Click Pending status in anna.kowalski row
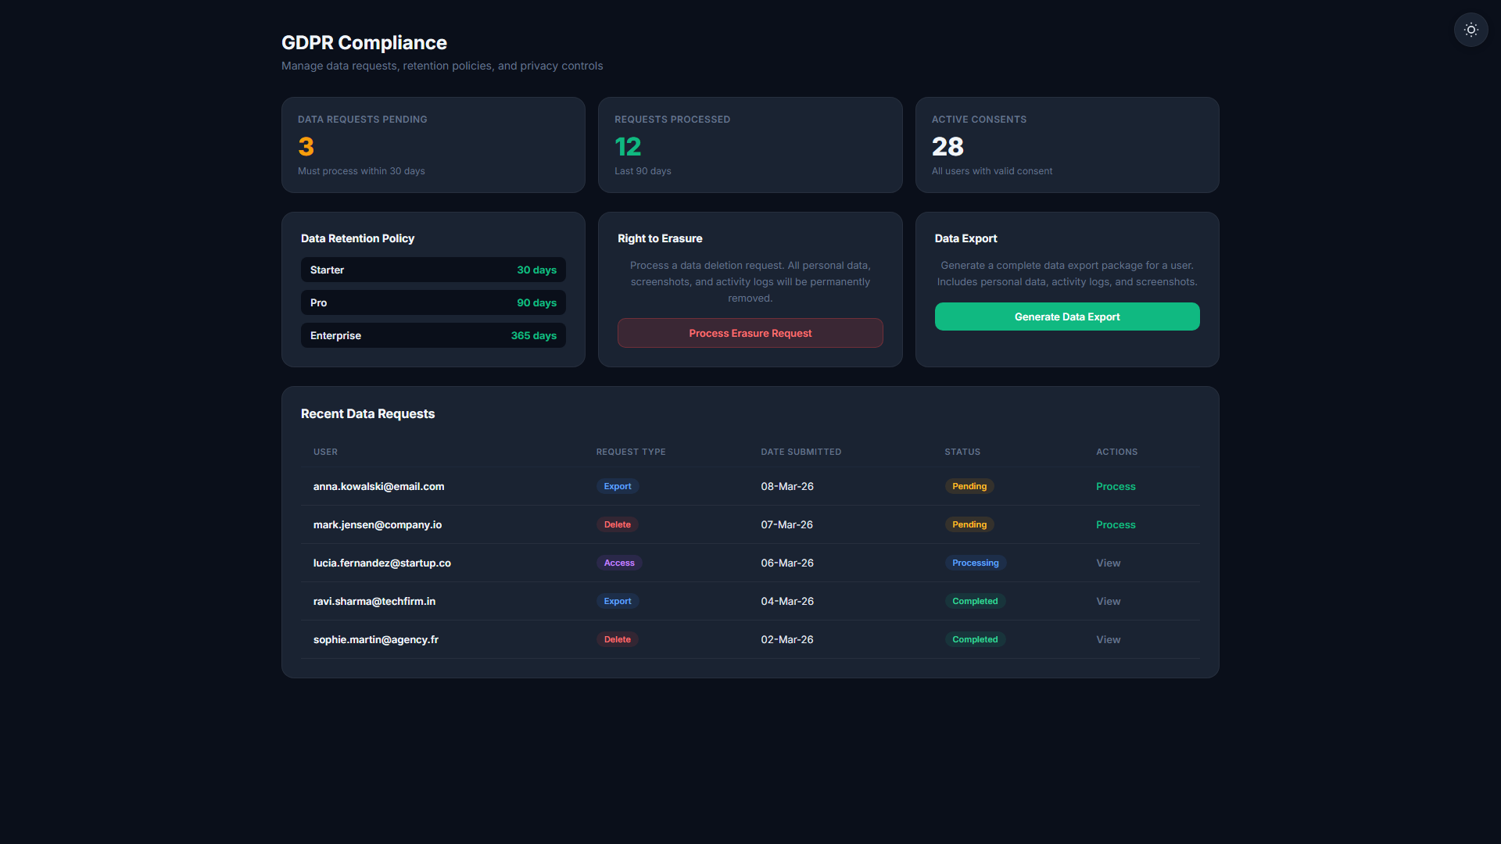1501x844 pixels. tap(969, 486)
